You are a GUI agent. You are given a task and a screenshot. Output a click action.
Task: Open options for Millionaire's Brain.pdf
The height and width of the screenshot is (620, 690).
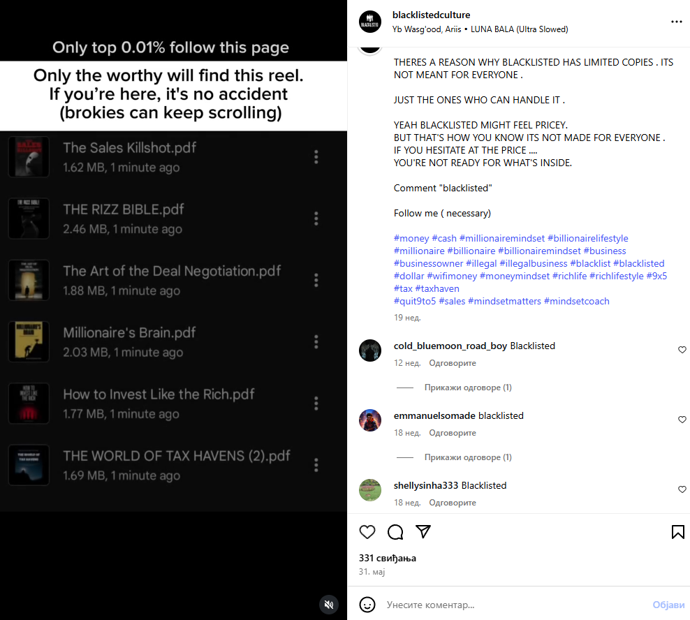[316, 342]
